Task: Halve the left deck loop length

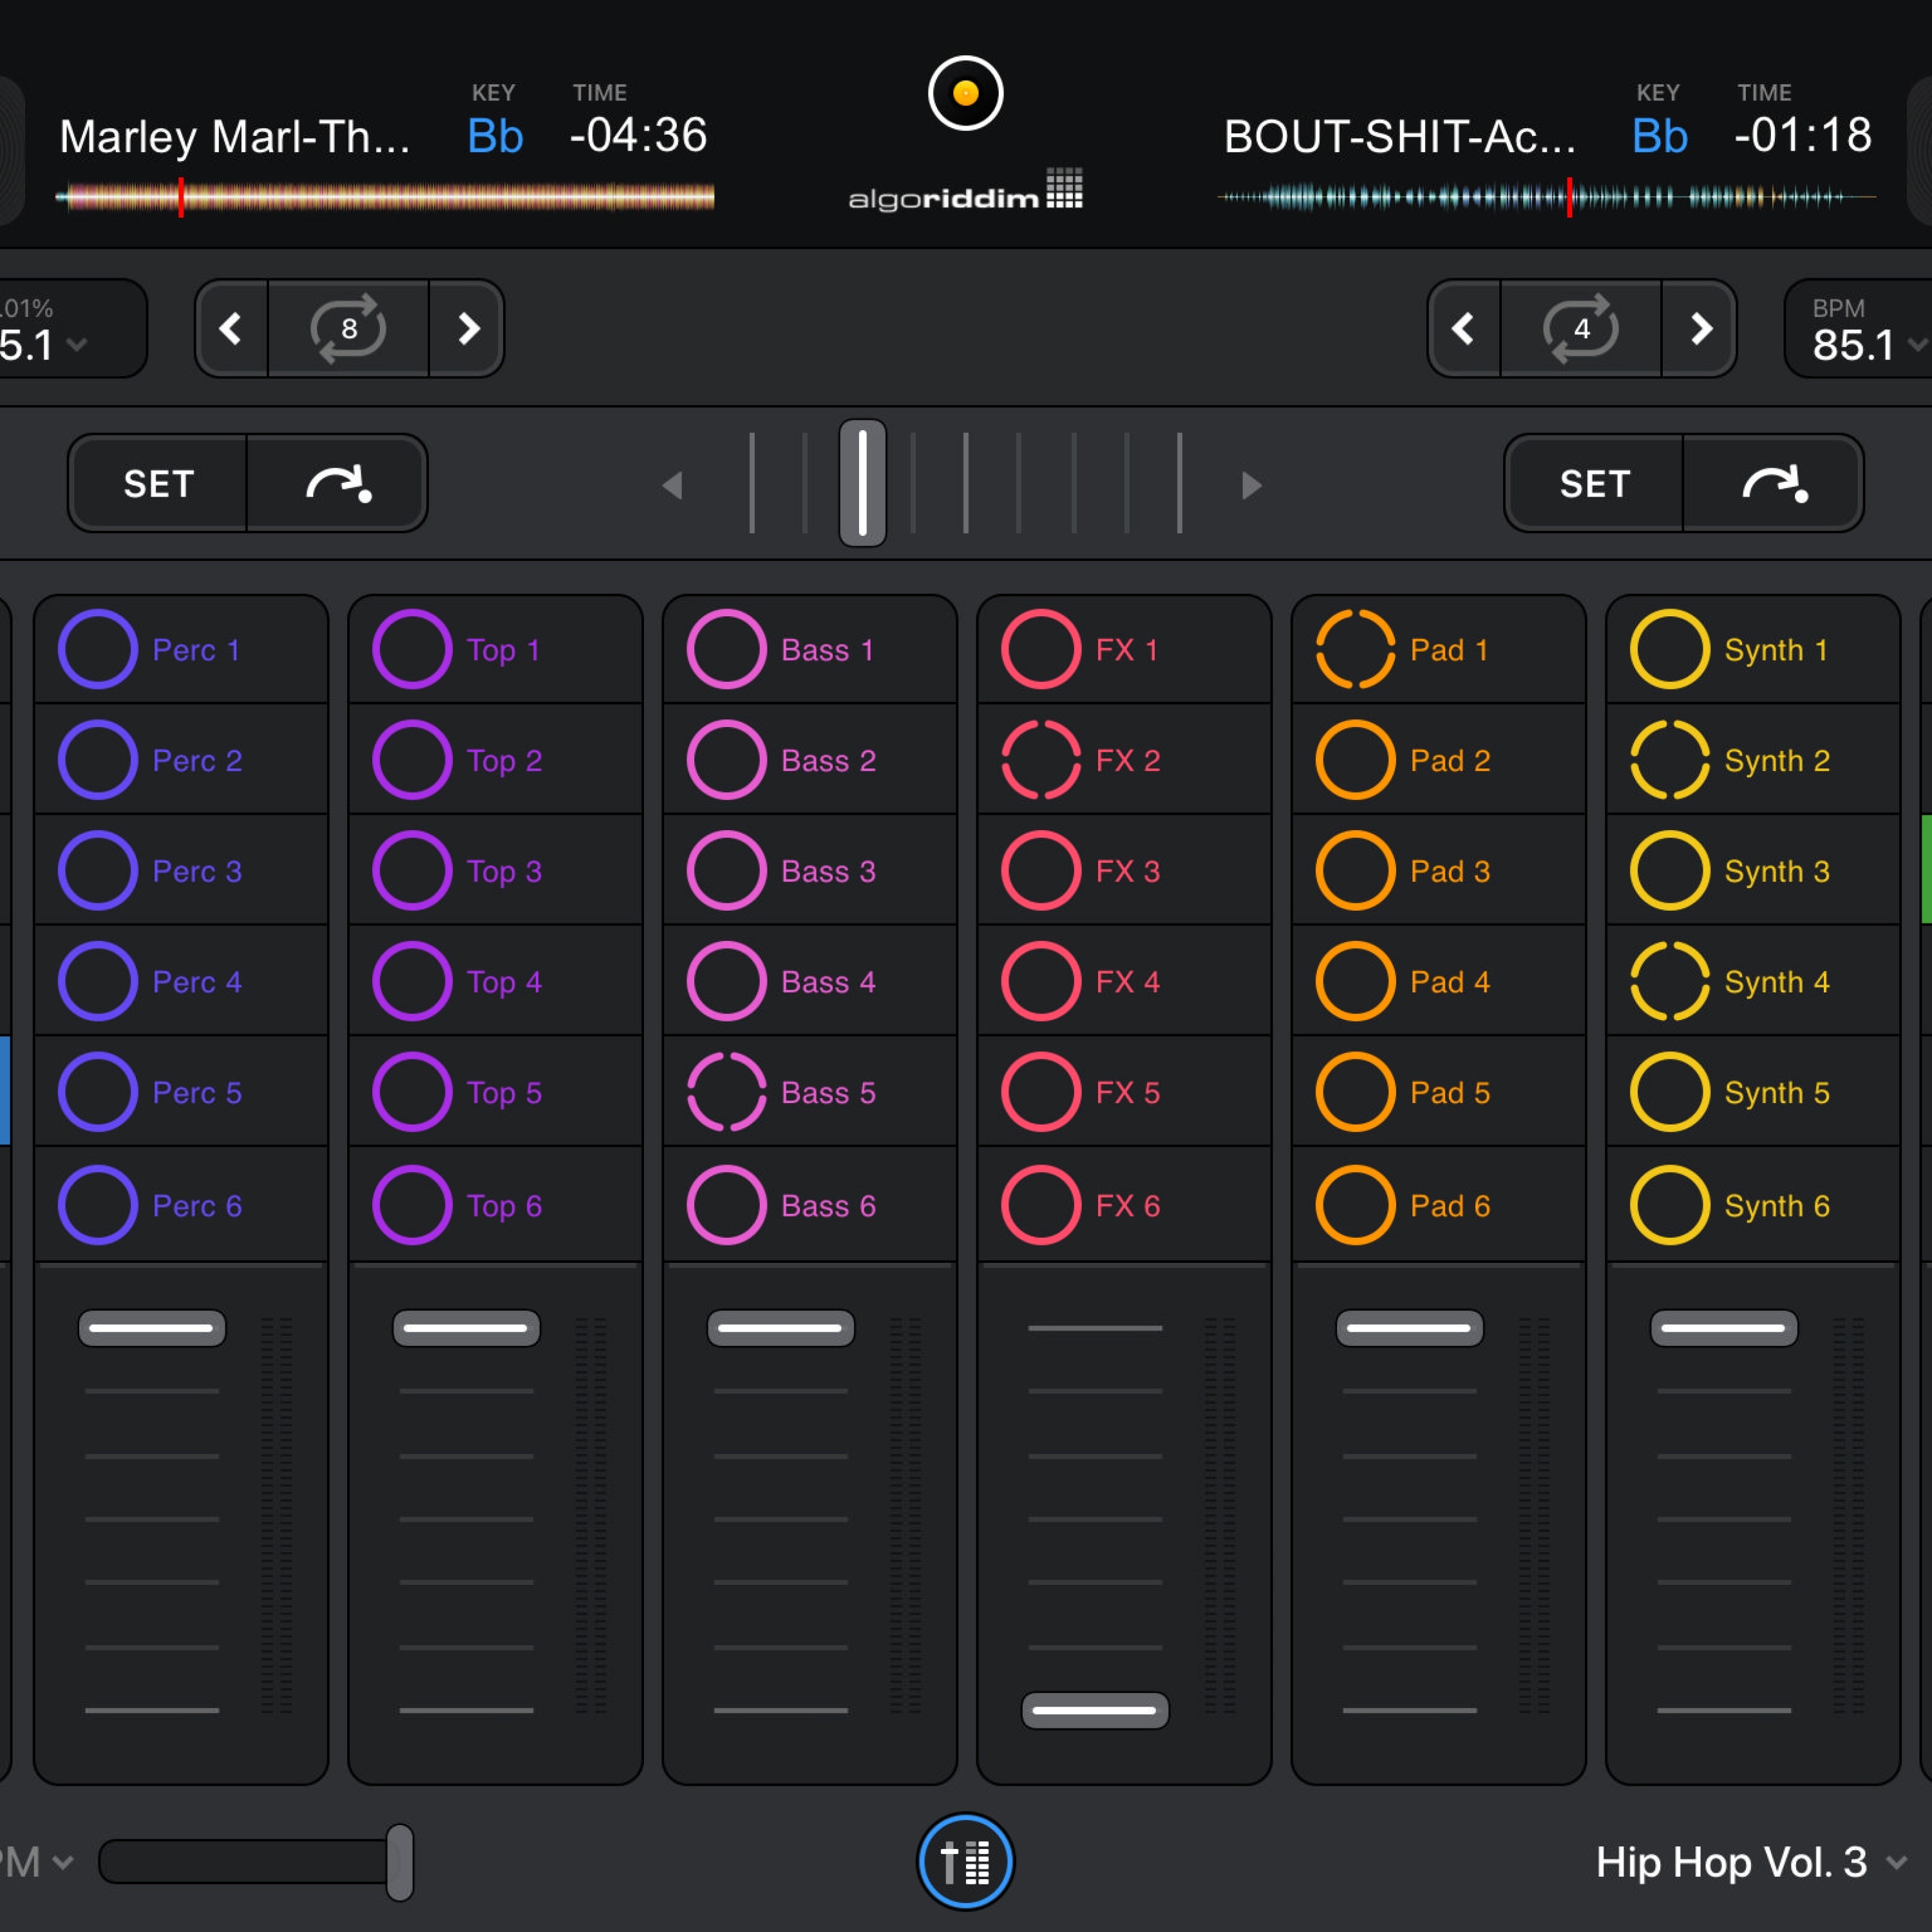Action: pyautogui.click(x=231, y=328)
